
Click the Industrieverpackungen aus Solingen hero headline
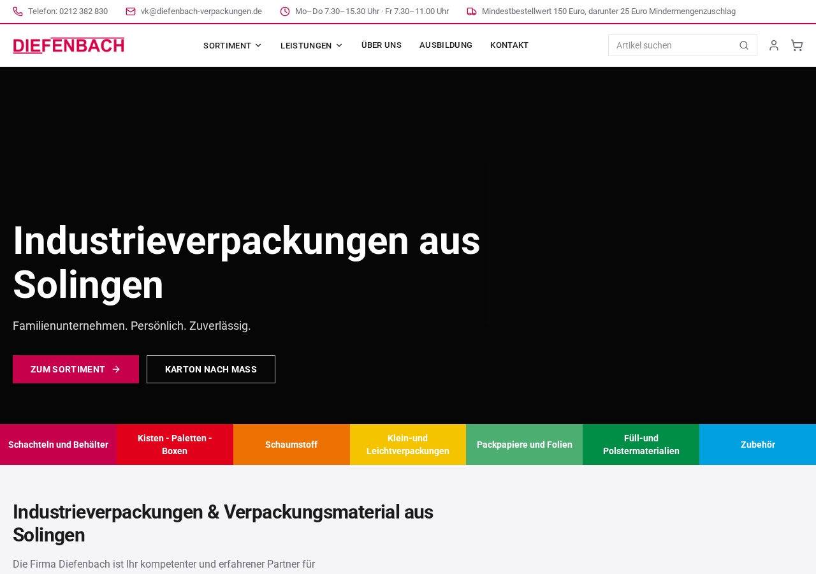(x=247, y=262)
